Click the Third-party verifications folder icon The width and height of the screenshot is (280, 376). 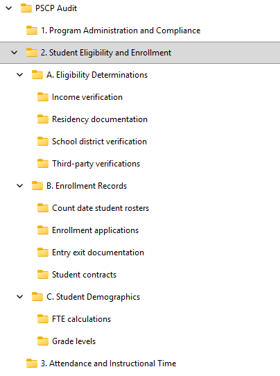43,164
